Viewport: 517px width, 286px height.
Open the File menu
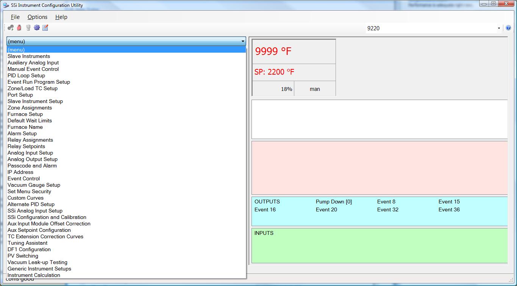point(15,17)
